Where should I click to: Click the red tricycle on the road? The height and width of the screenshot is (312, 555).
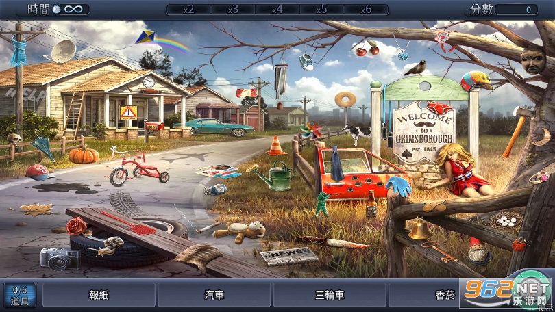(138, 168)
